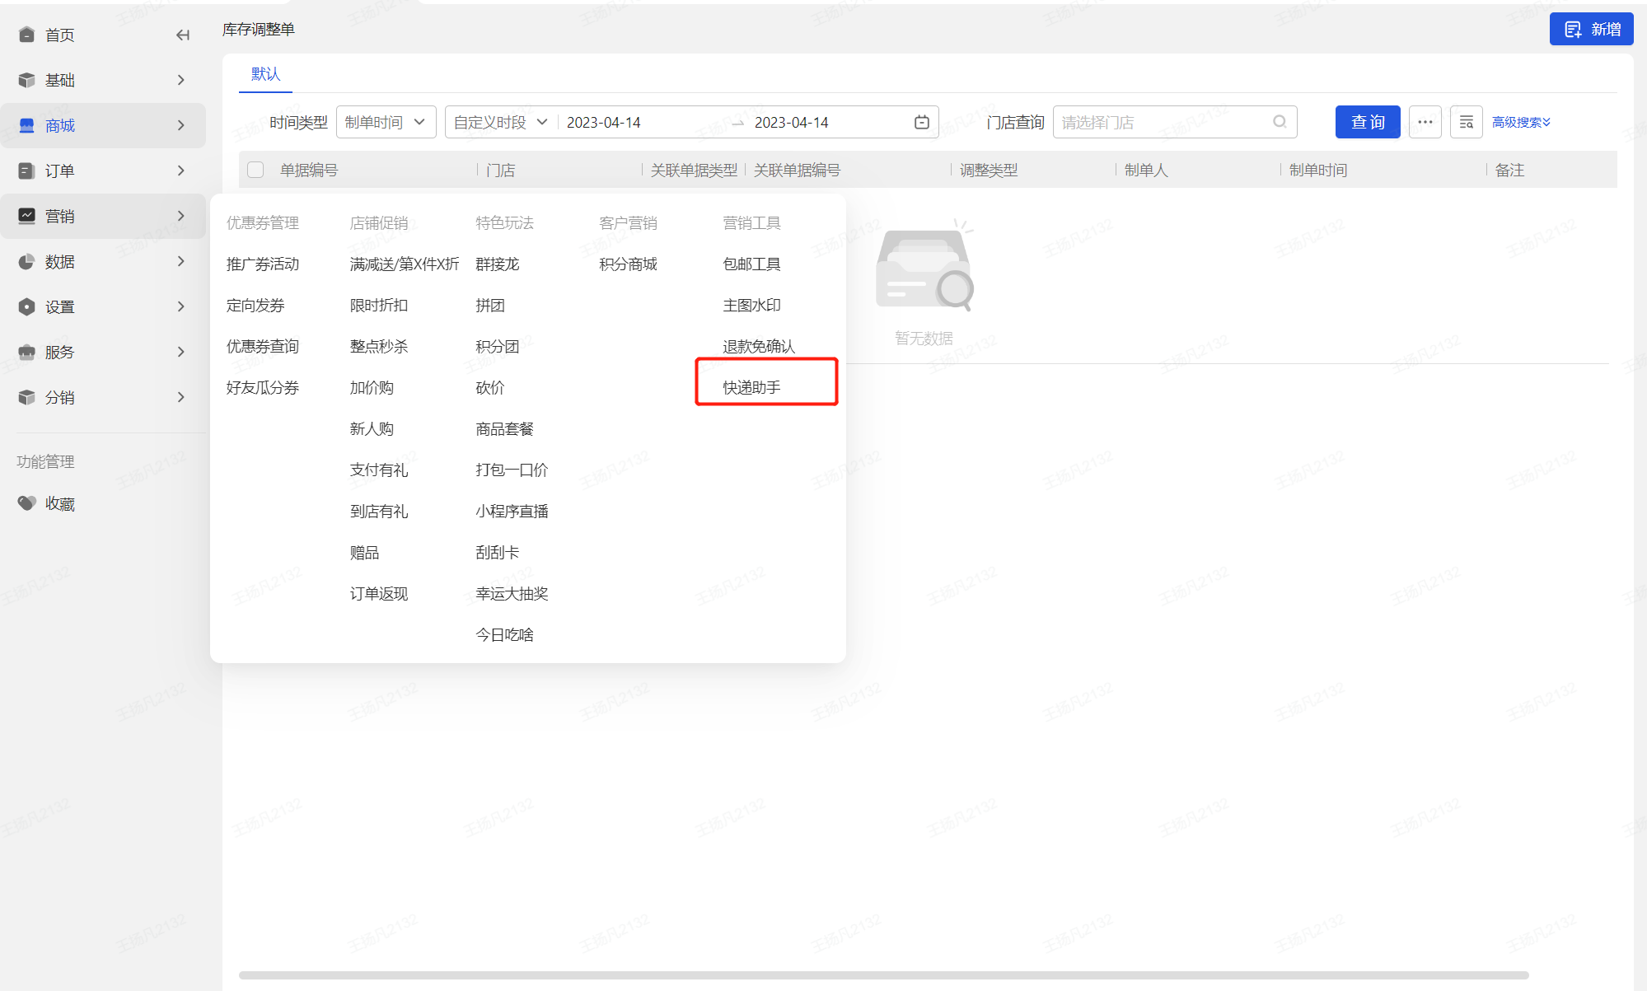
Task: Collapse the sidebar with the arrow icon
Action: (183, 35)
